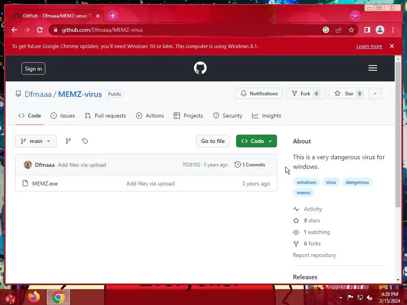Viewport: 407px width, 305px height.
Task: Open the Dfmaaa owner profile link
Action: point(38,94)
